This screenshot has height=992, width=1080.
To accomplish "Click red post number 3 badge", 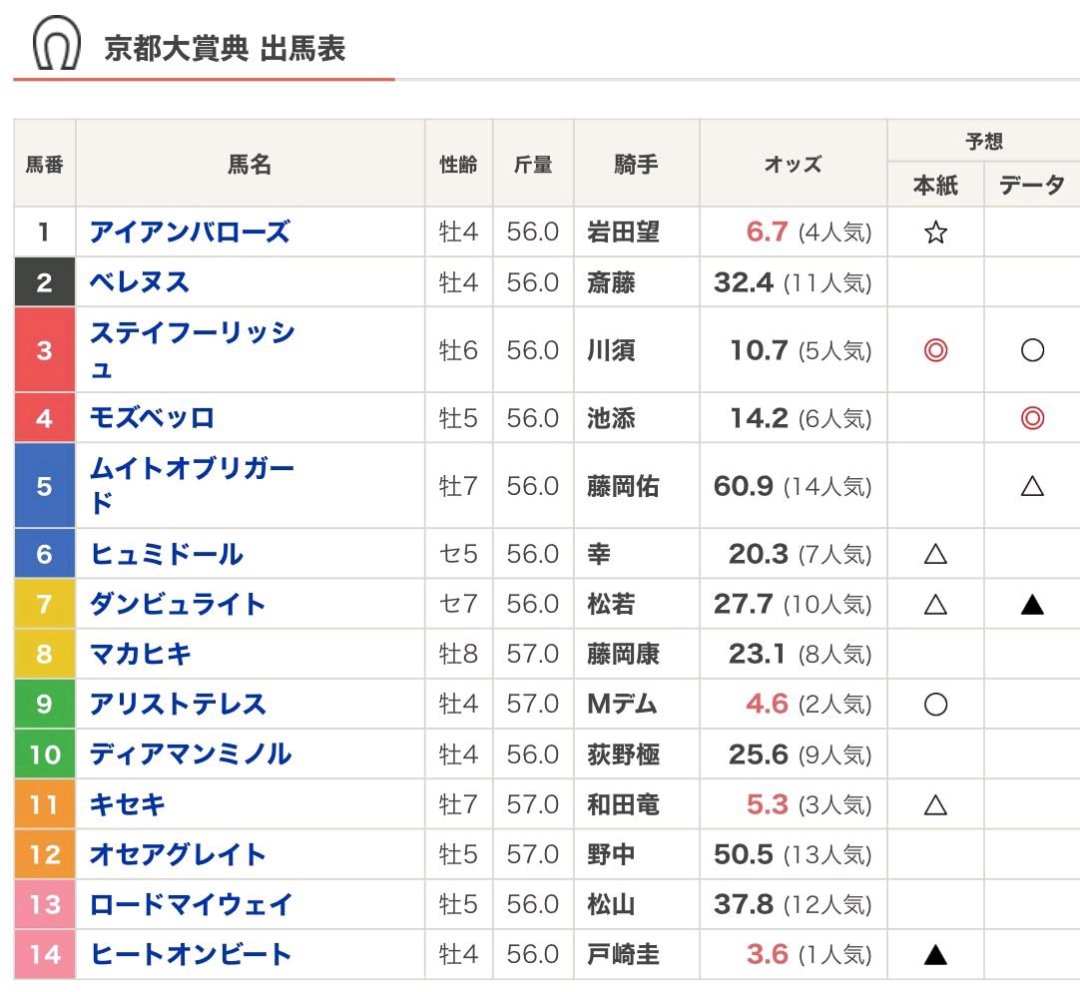I will [45, 350].
